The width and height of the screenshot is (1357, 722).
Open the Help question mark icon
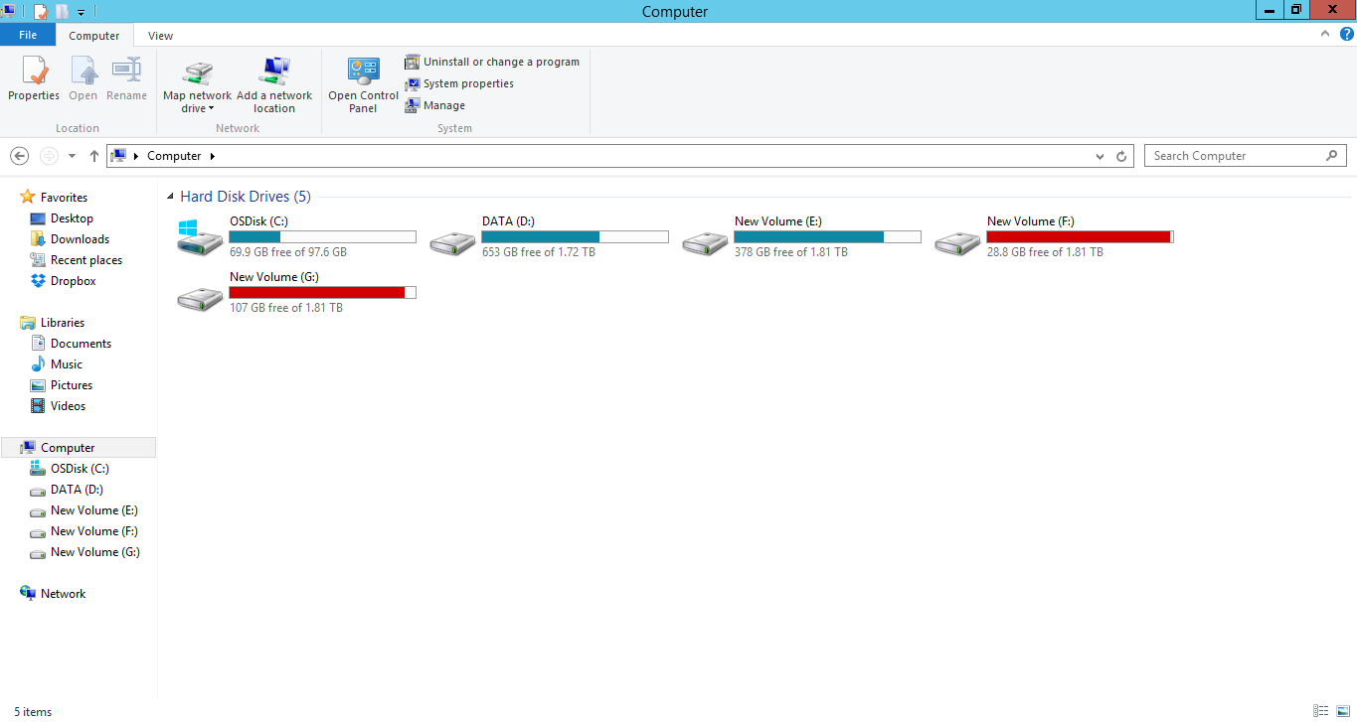click(1346, 33)
